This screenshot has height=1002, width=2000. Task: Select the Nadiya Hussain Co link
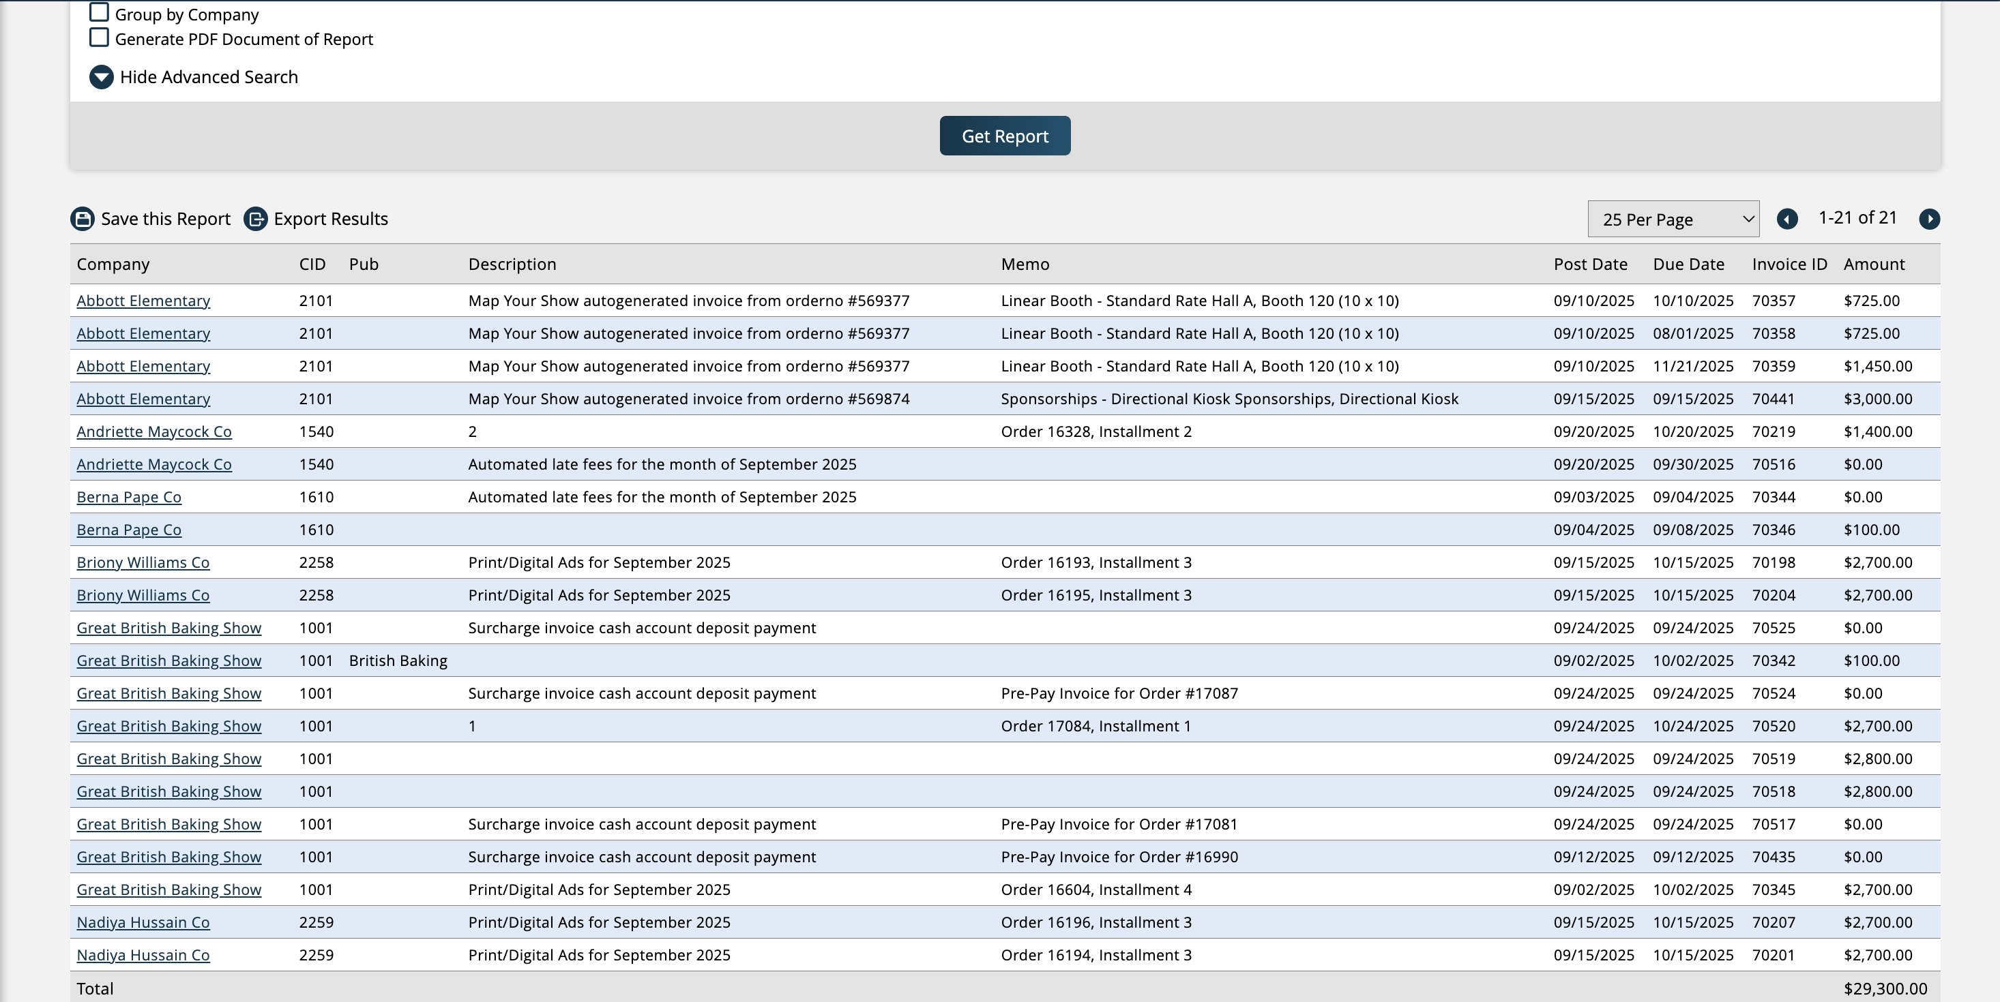click(143, 922)
